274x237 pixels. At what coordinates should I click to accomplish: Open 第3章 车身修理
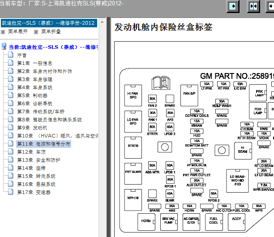point(34,79)
